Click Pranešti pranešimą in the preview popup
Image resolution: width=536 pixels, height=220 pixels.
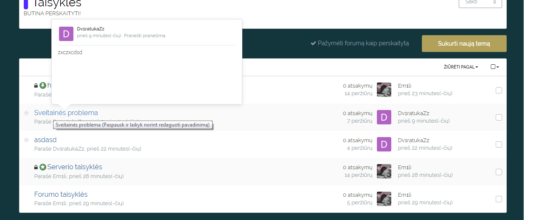pyautogui.click(x=145, y=36)
